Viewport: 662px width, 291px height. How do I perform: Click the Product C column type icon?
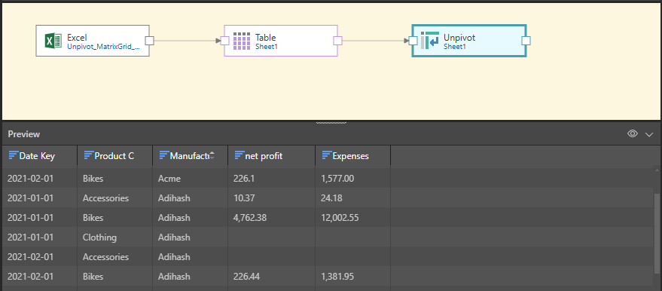pyautogui.click(x=88, y=155)
